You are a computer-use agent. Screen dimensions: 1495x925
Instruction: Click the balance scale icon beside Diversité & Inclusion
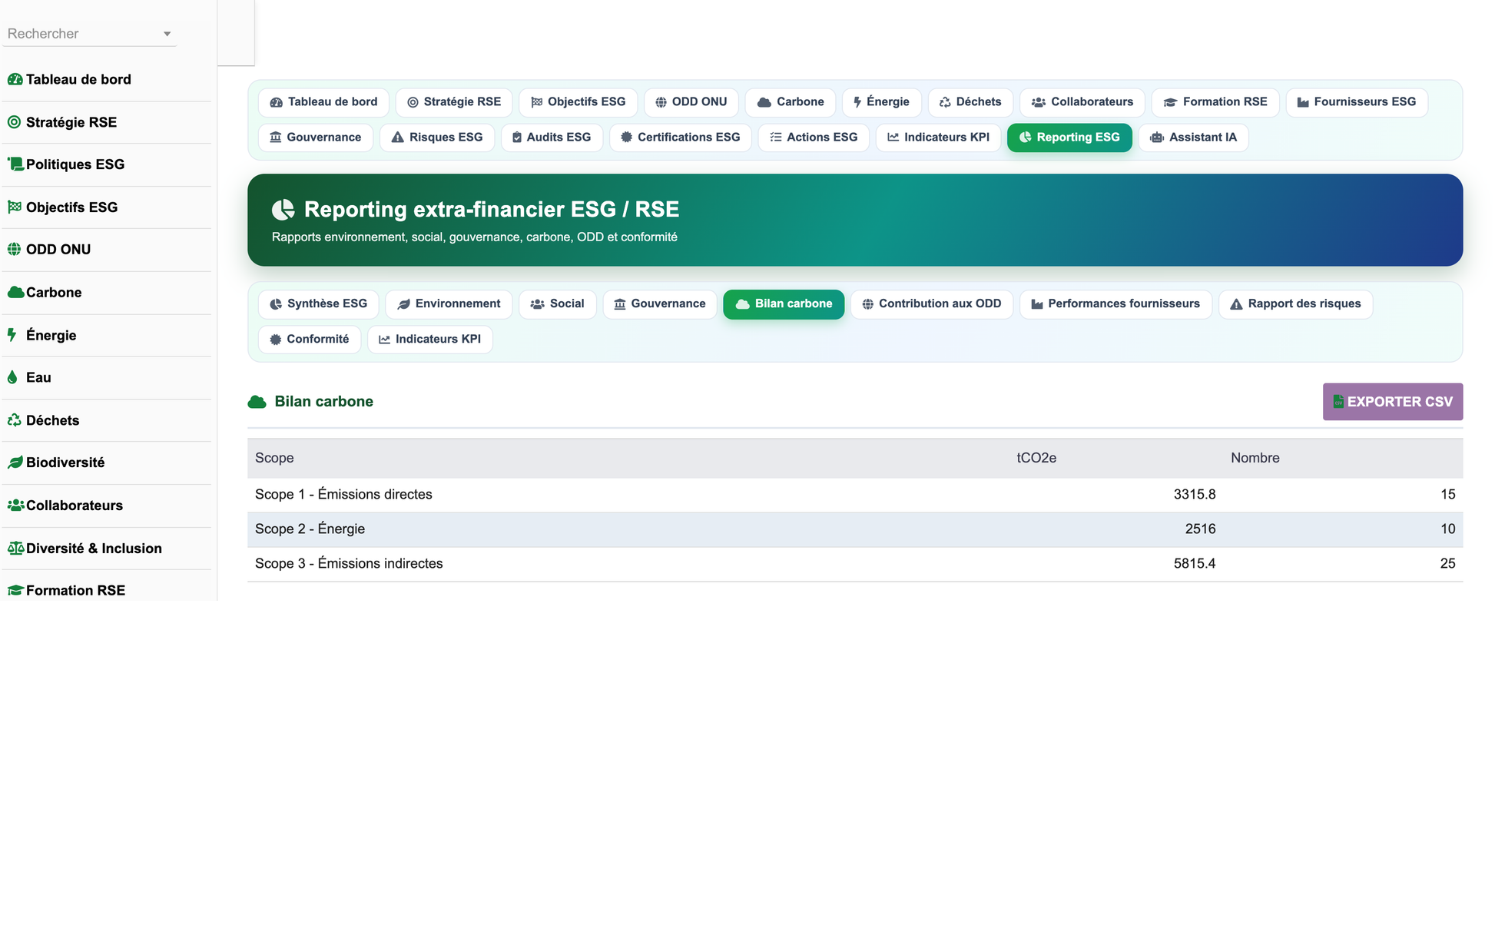click(15, 549)
